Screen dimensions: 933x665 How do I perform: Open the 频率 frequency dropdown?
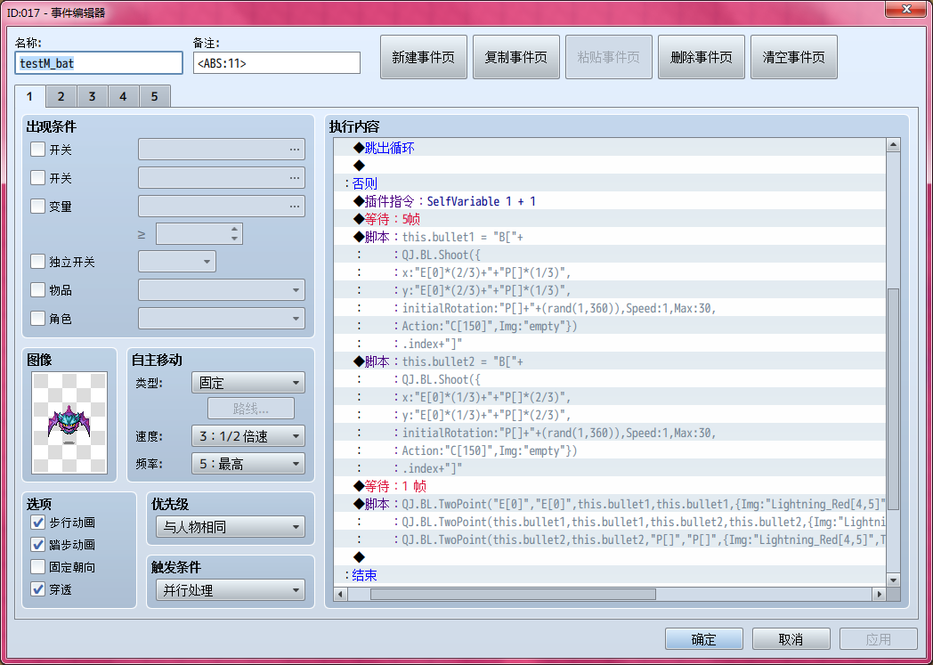point(248,464)
